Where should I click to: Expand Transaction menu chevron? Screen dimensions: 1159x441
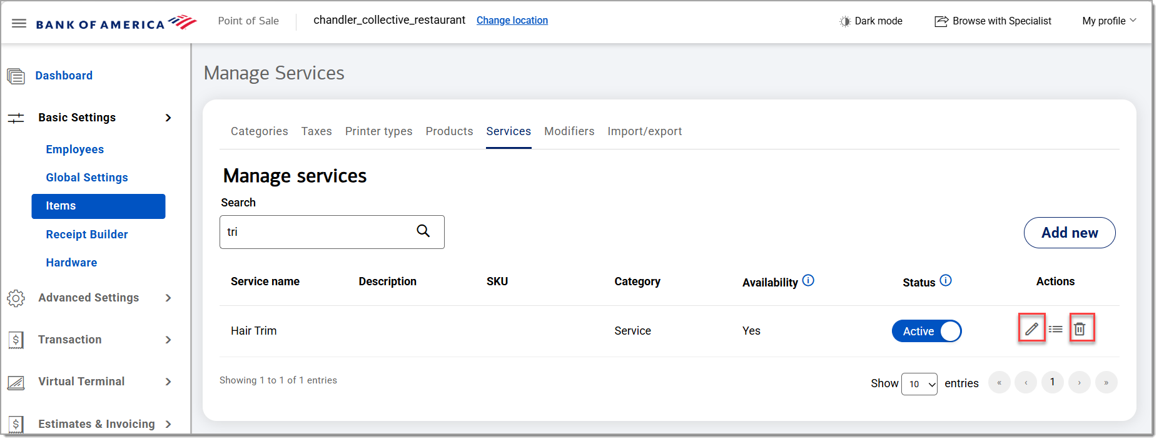168,340
